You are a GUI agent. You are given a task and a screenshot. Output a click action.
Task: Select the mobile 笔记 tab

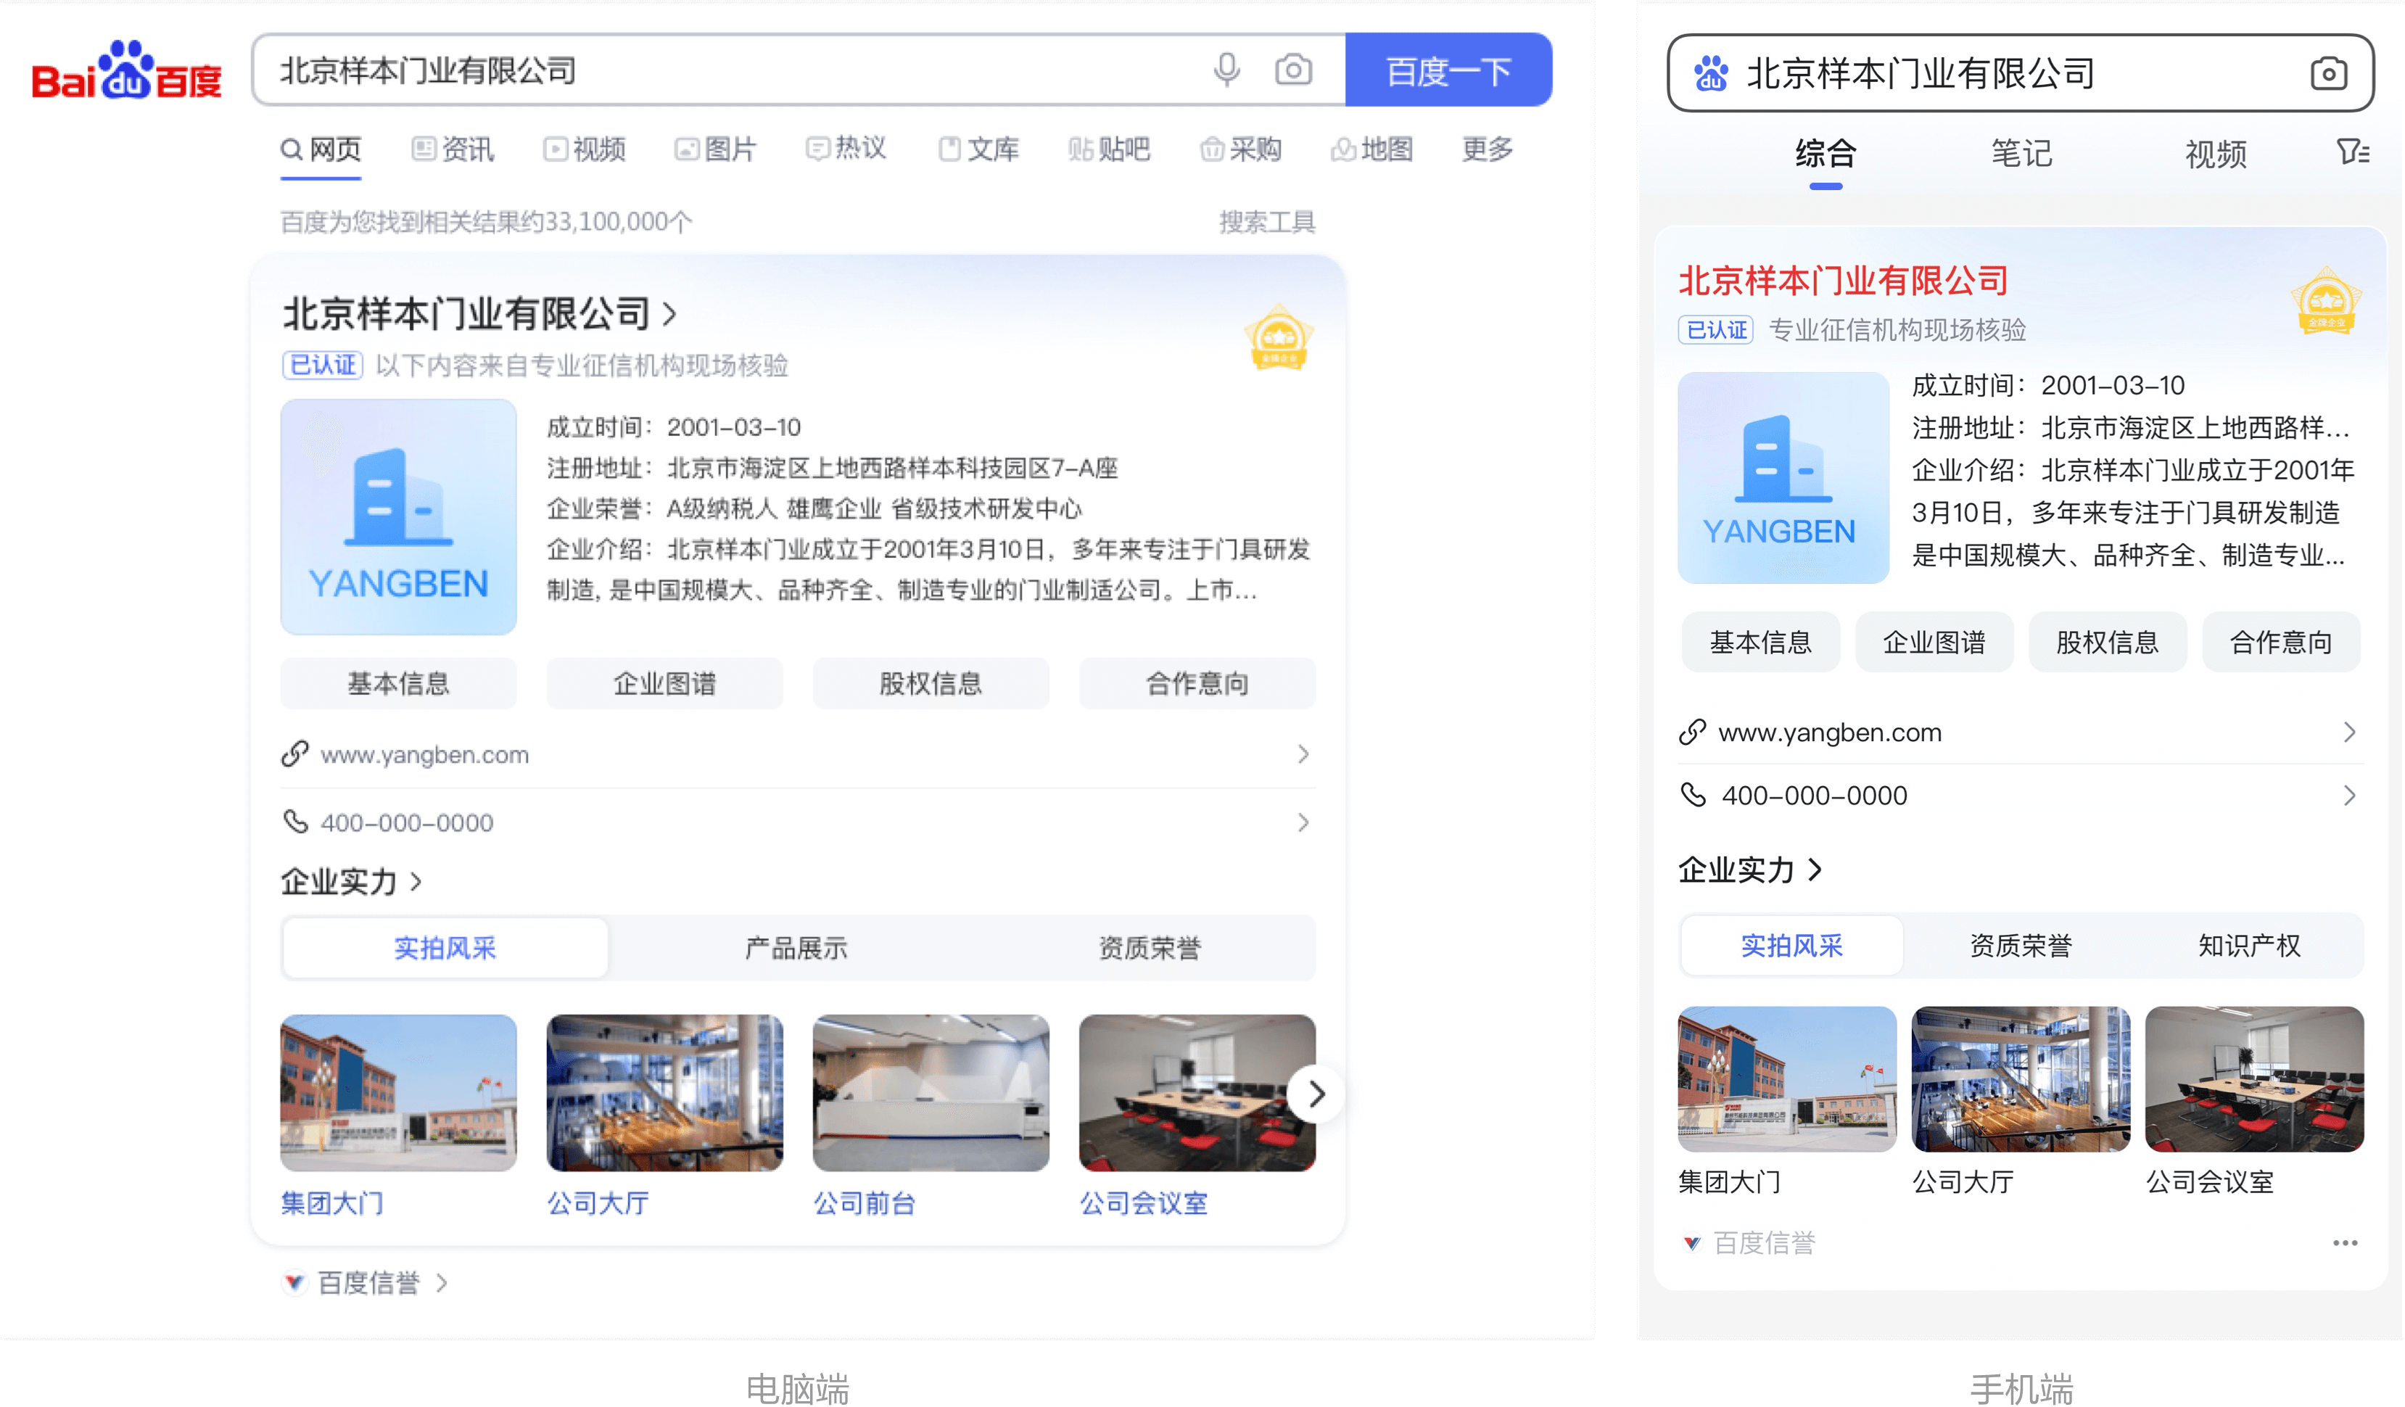2021,153
